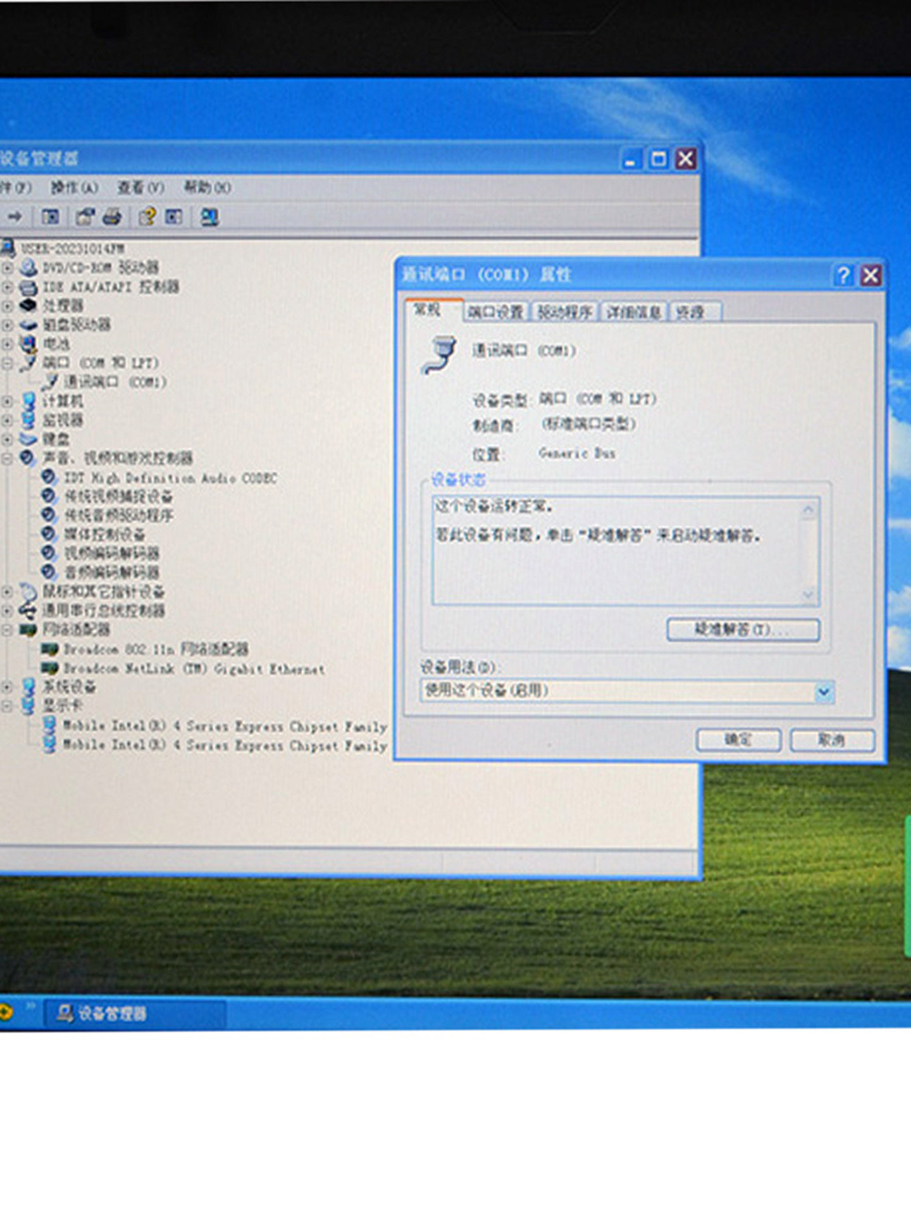Expand the IDE ATA/ATAPI 控制器 node
911x1215 pixels.
8,287
